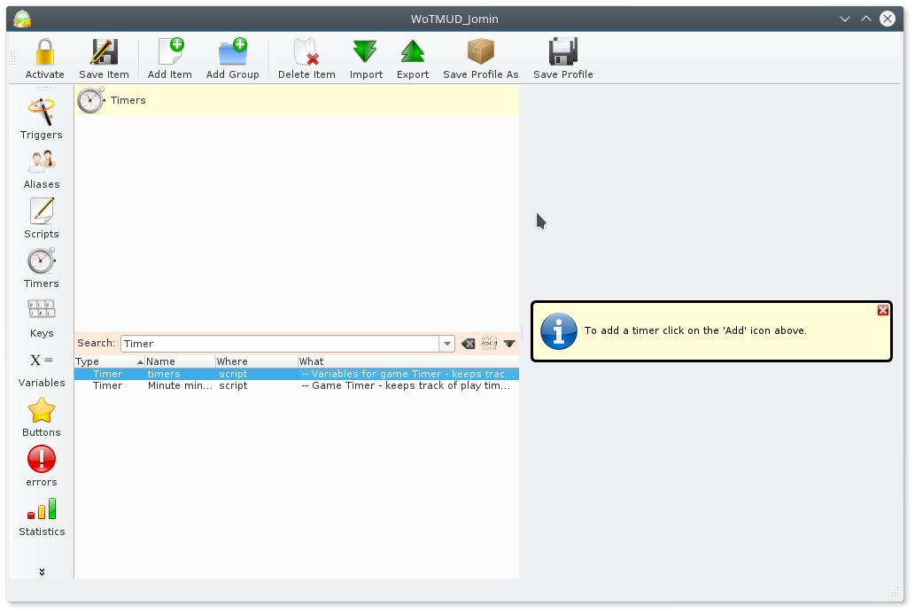This screenshot has width=915, height=613.
Task: Open the search history dropdown
Action: [x=447, y=344]
